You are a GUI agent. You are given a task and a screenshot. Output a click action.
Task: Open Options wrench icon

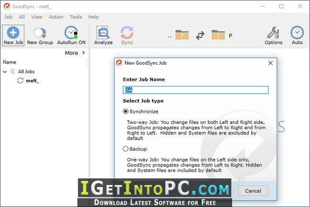pyautogui.click(x=273, y=33)
